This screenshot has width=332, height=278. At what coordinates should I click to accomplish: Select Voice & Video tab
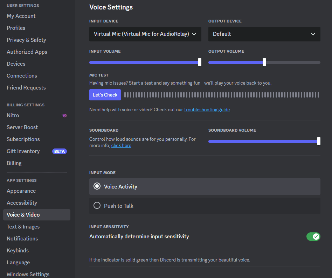click(x=37, y=215)
